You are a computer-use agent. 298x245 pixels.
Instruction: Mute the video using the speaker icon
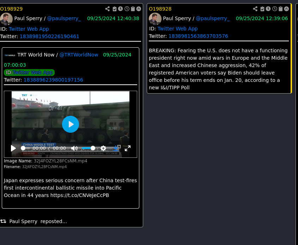pos(74,148)
